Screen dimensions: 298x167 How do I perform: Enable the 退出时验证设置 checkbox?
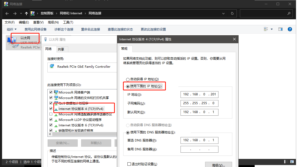[x=129, y=164]
